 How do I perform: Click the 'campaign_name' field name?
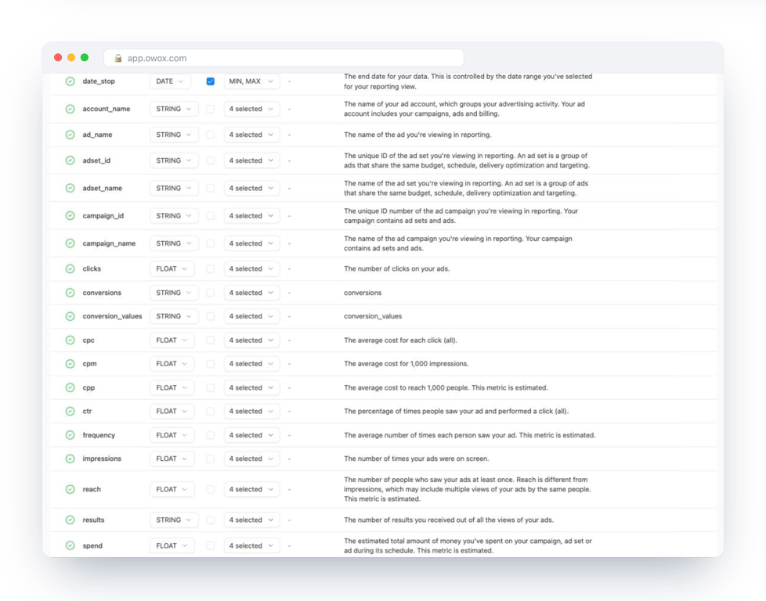tap(109, 243)
